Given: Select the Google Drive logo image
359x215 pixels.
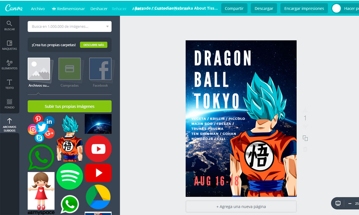Looking at the screenshot, I should point(98,197).
